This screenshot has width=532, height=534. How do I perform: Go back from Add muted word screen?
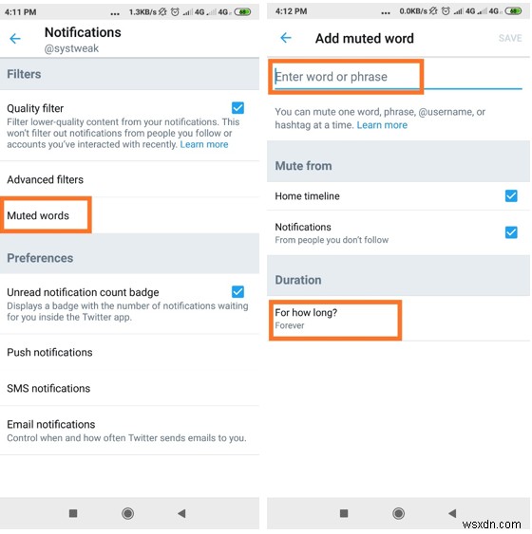pos(286,37)
